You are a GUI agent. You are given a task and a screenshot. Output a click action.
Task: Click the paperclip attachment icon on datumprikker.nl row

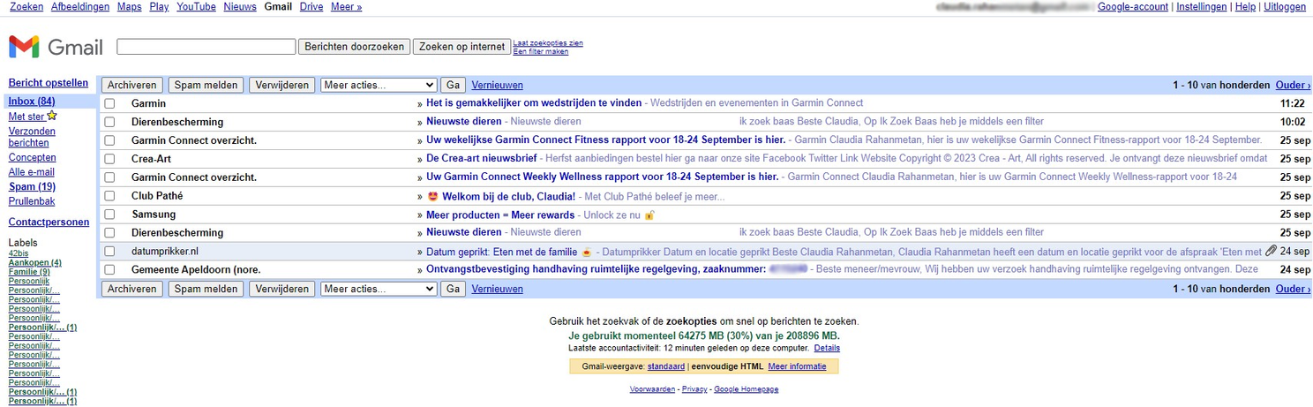coord(1271,251)
